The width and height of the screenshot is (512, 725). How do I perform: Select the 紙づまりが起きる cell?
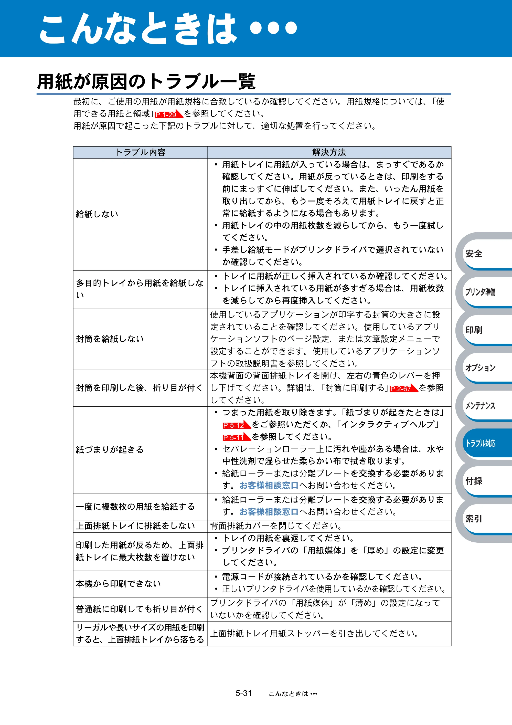140,450
